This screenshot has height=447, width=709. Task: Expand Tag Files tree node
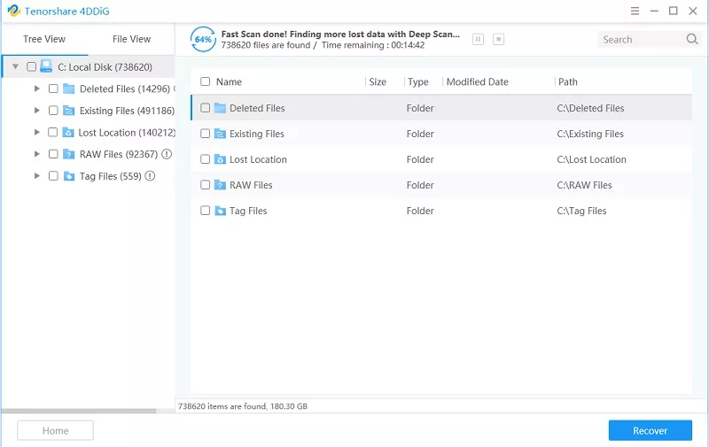click(x=37, y=176)
